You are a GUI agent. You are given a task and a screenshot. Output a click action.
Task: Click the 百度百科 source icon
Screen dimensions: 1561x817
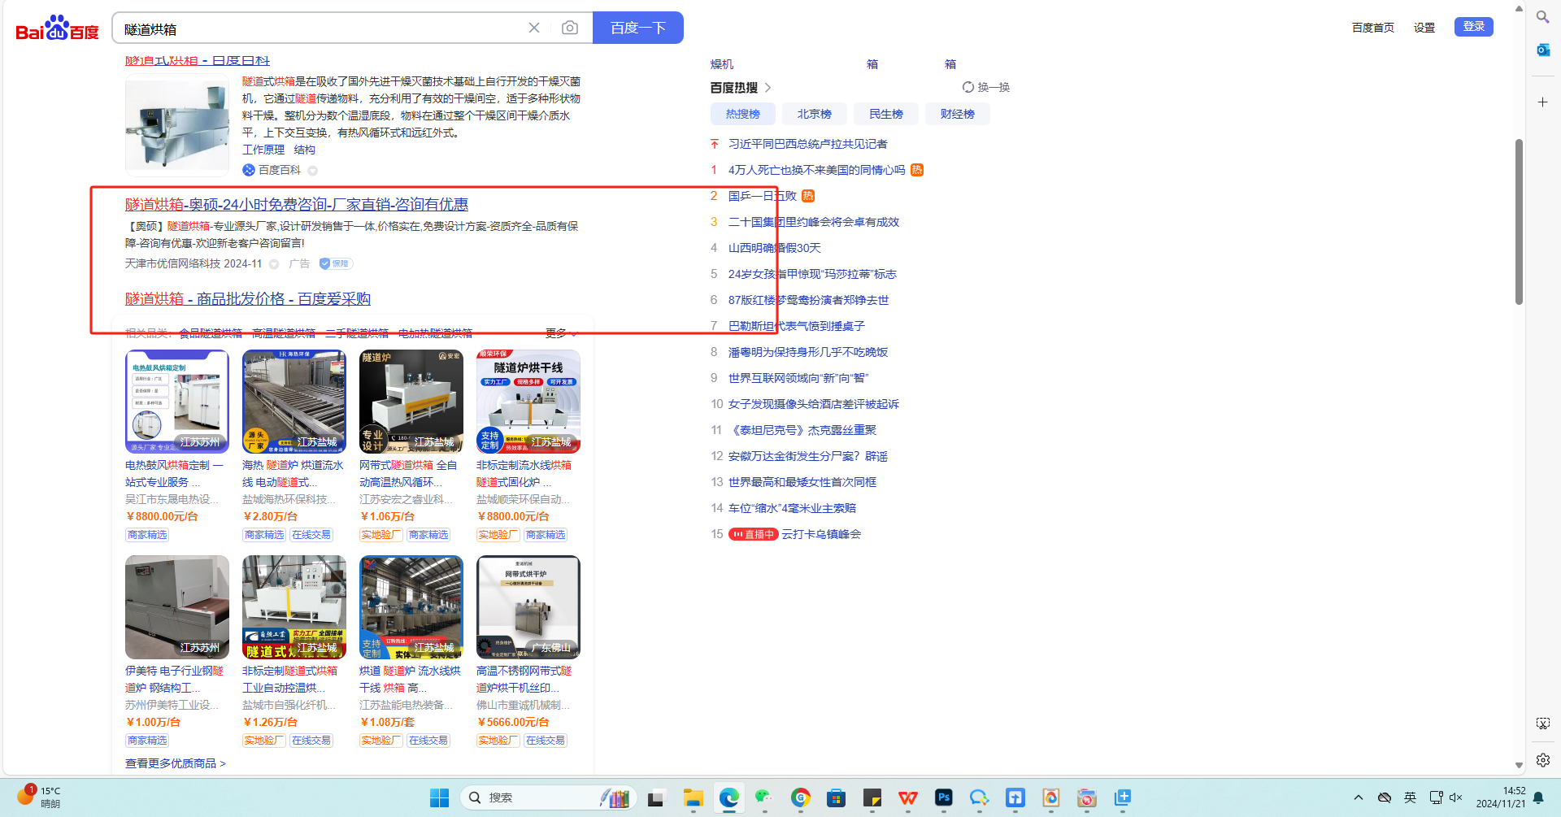[x=249, y=170]
